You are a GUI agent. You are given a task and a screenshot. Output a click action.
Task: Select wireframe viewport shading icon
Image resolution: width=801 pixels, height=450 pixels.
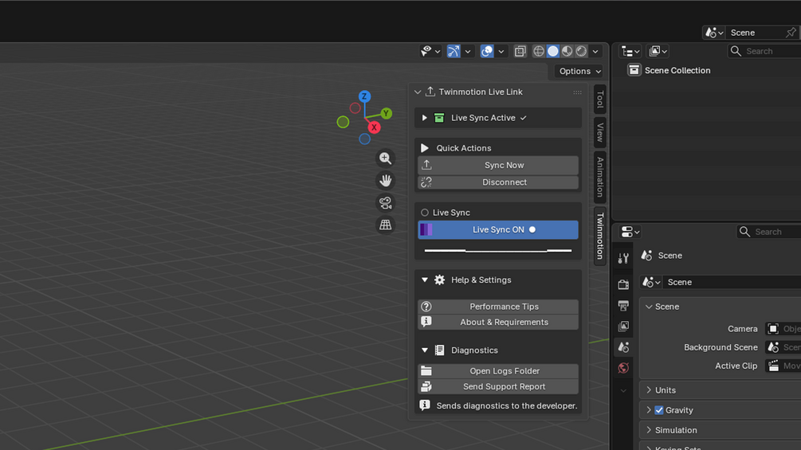pyautogui.click(x=539, y=51)
